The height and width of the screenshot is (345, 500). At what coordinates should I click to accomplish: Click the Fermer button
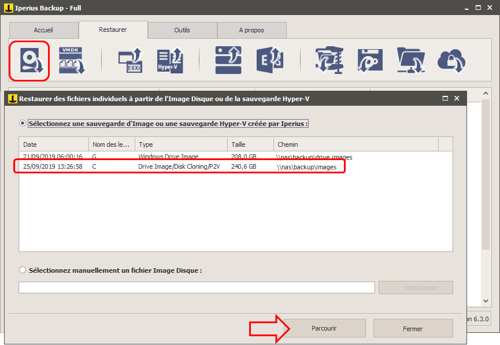pos(413,328)
